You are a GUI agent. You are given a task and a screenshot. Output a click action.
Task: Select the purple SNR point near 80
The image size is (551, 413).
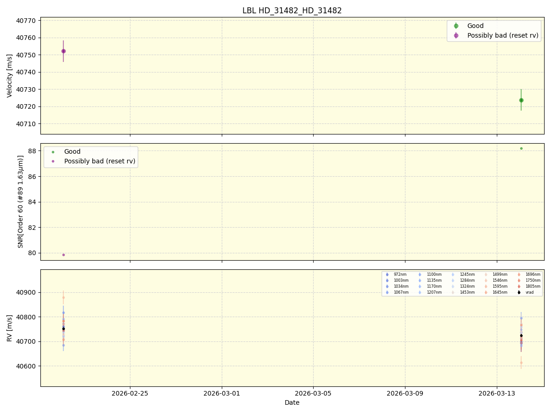click(63, 255)
